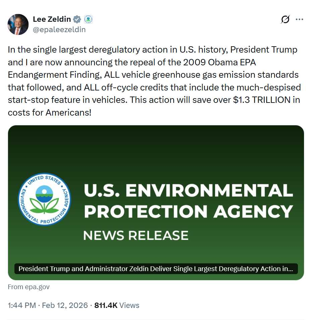Click the EPA affiliation badge beside name

[88, 19]
